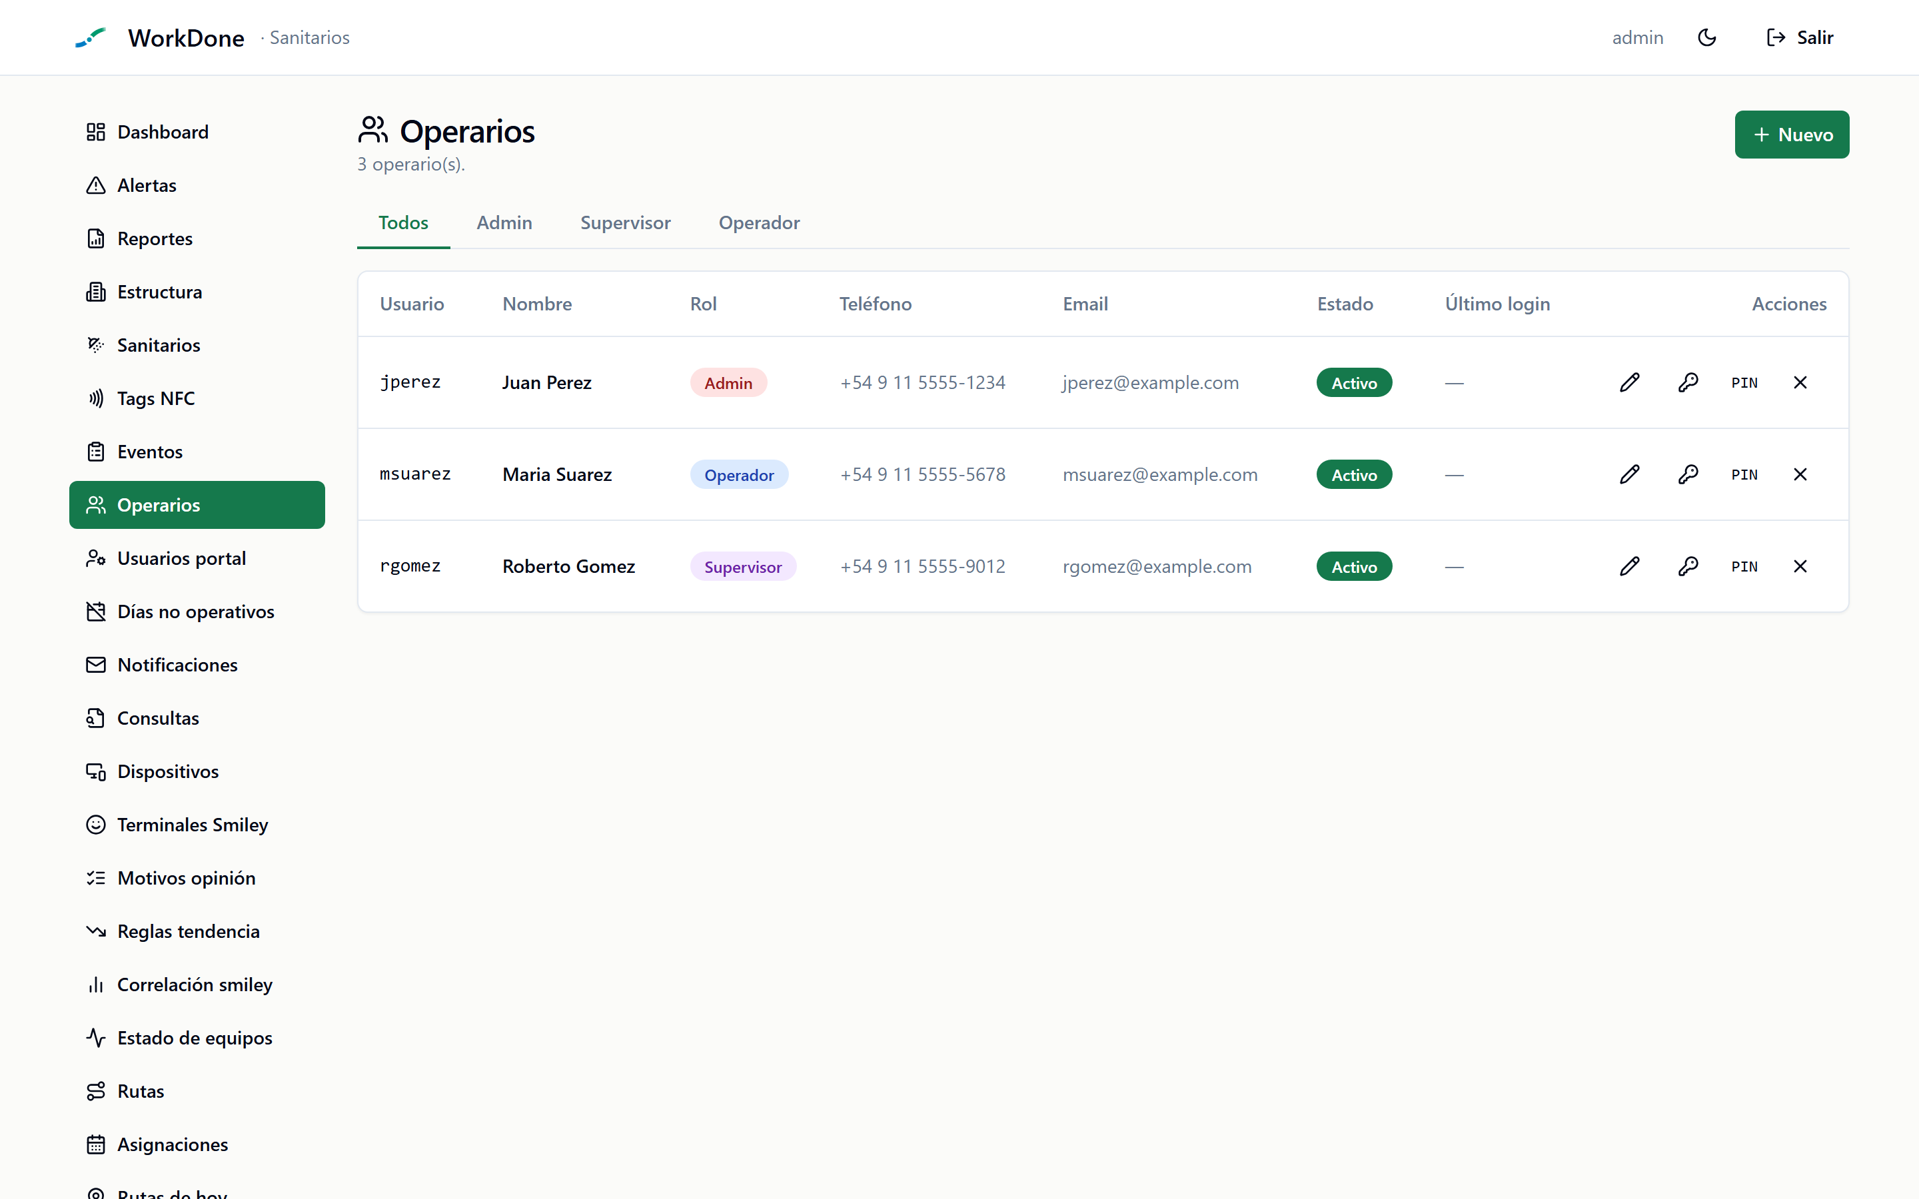The height and width of the screenshot is (1199, 1919).
Task: Click the Estructura building icon
Action: point(96,292)
